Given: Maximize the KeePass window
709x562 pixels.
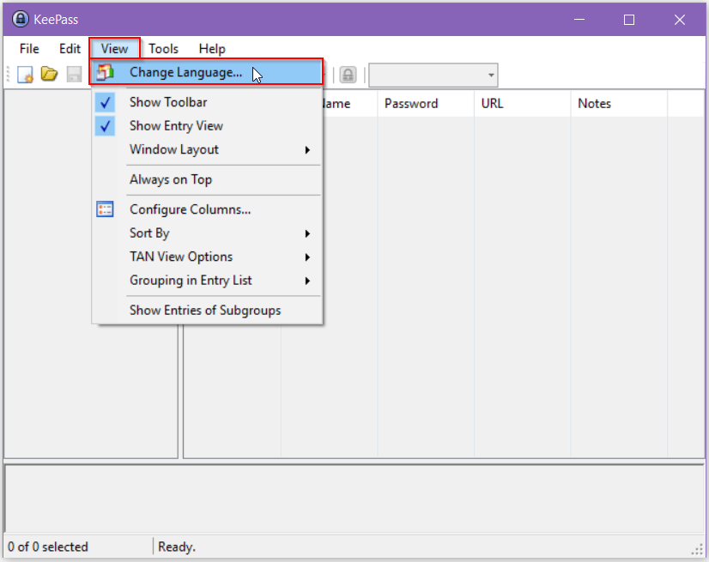Looking at the screenshot, I should click(x=629, y=20).
